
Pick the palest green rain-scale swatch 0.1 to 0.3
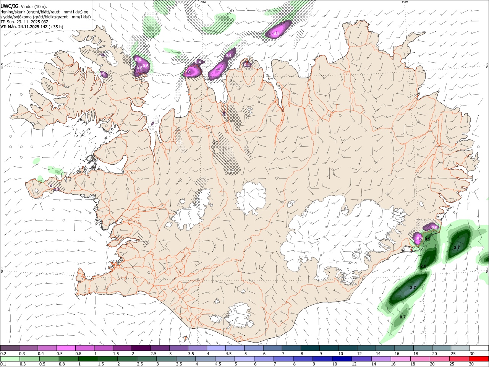pyautogui.click(x=10, y=359)
